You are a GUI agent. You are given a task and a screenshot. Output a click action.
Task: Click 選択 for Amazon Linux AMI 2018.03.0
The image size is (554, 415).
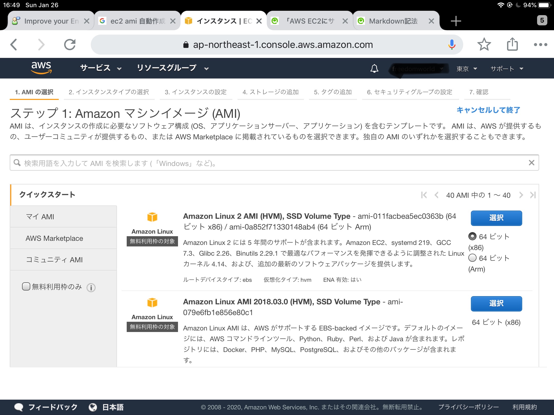(x=496, y=304)
